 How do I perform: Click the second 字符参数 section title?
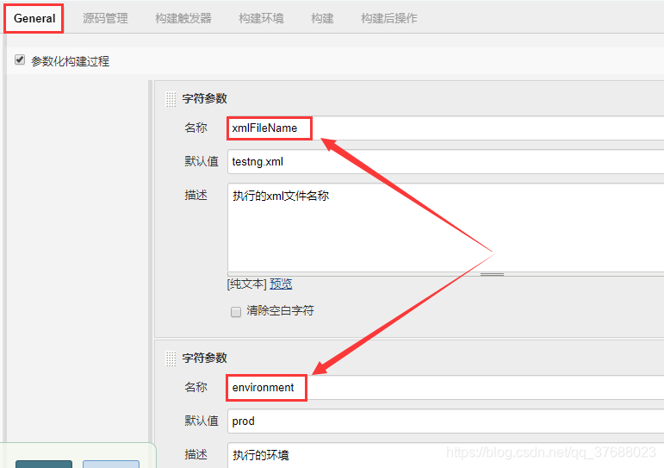(204, 358)
